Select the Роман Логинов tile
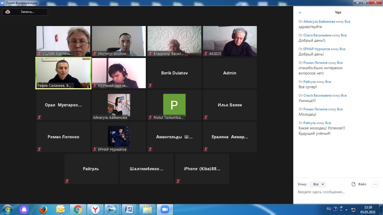 point(63,137)
